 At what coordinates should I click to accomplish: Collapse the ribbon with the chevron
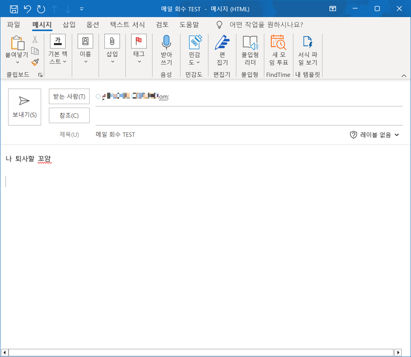point(404,76)
